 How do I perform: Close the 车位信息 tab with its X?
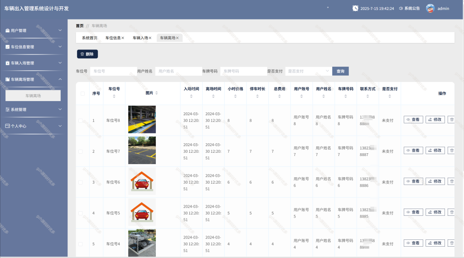click(x=123, y=38)
